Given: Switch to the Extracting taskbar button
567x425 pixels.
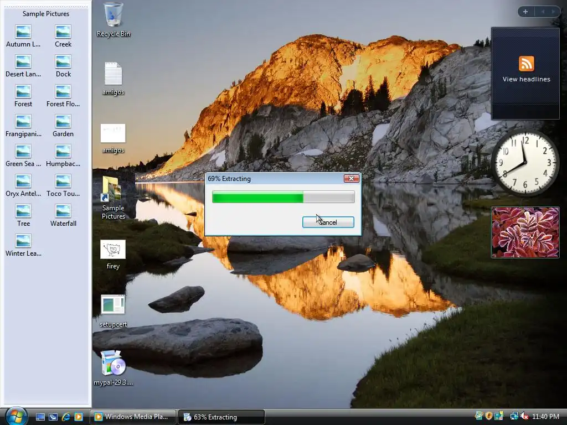Looking at the screenshot, I should click(x=221, y=417).
